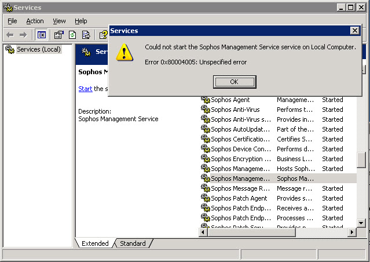Click the warning exclamation icon in the dialog
This screenshot has height=262, width=370.
[x=124, y=52]
